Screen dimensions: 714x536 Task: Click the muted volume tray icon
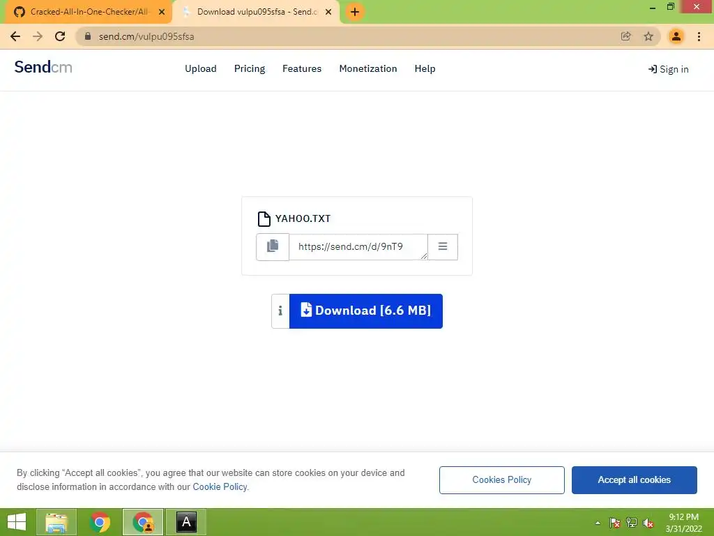pos(648,523)
